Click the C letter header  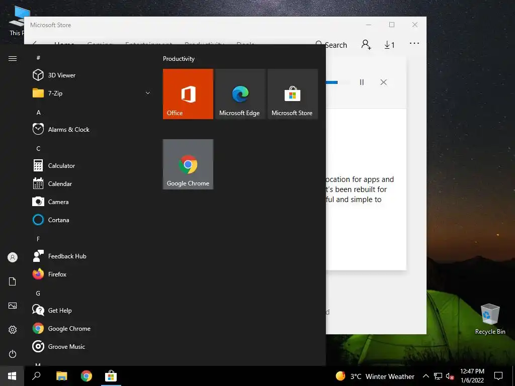click(x=38, y=148)
